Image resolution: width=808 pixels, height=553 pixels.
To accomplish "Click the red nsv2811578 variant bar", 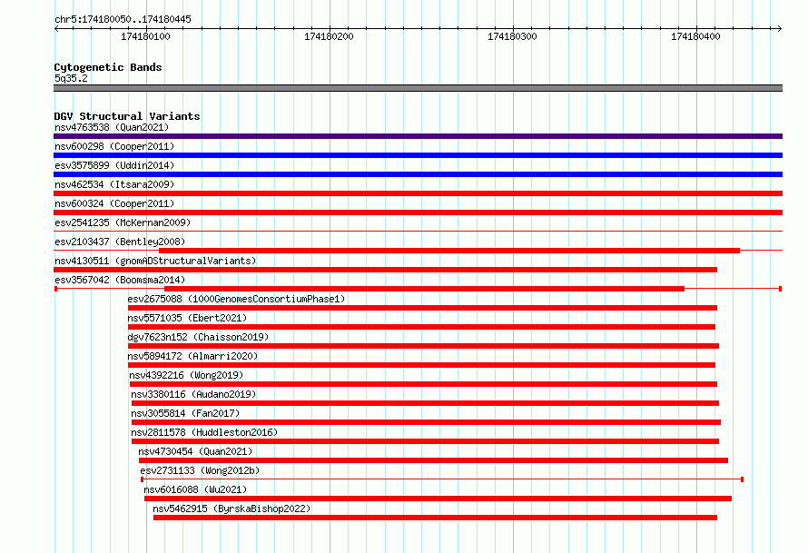I will 425,441.
